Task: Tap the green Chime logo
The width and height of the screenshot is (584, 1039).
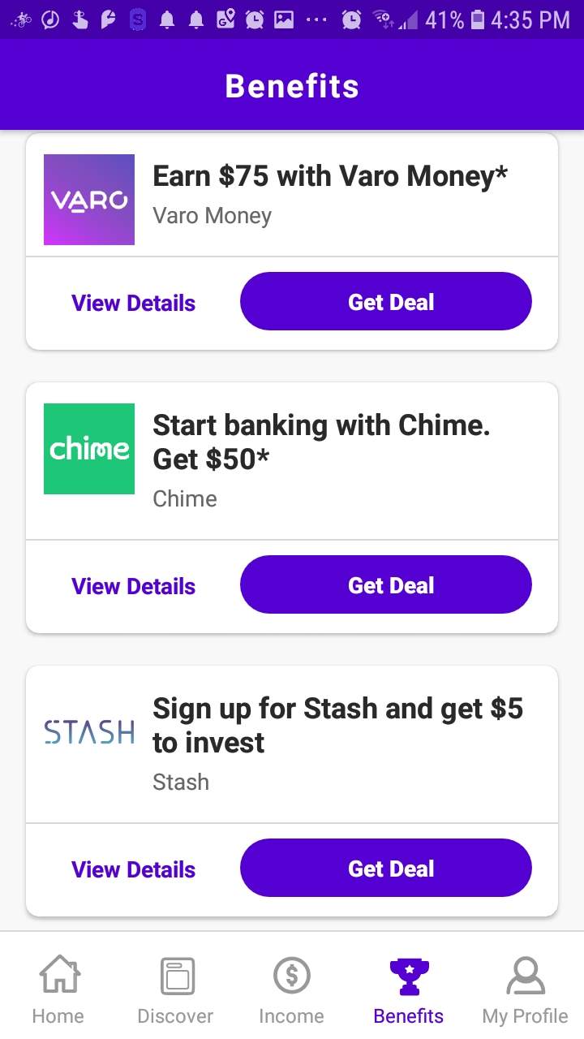Action: 89,449
